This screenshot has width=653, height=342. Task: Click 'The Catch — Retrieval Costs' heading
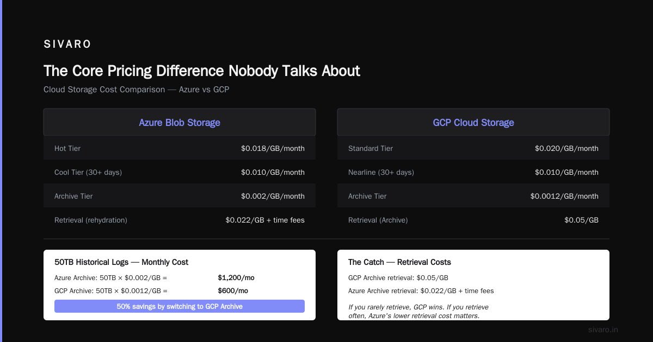click(399, 262)
